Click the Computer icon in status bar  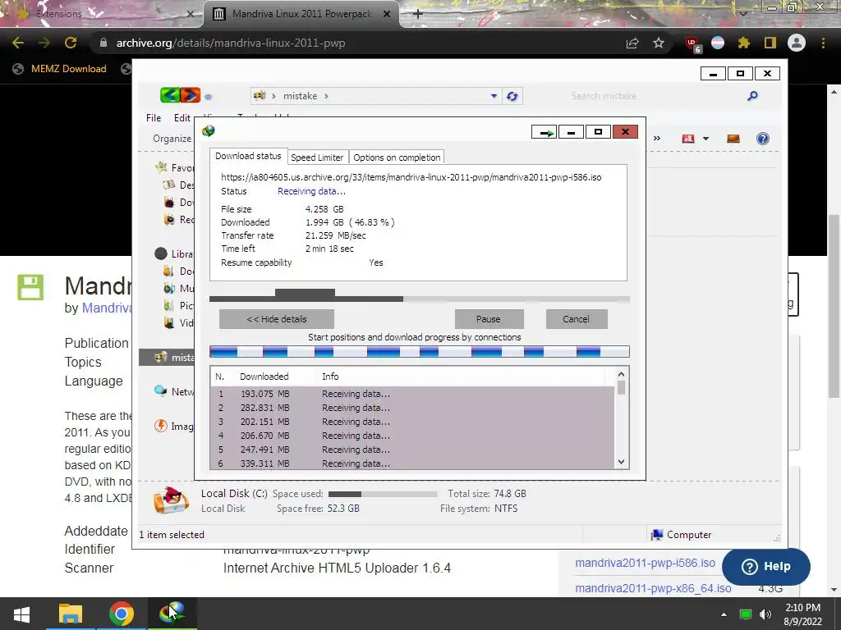(x=657, y=535)
